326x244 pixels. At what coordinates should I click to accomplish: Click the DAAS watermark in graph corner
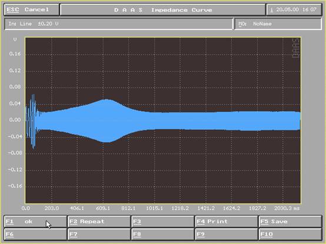[296, 48]
